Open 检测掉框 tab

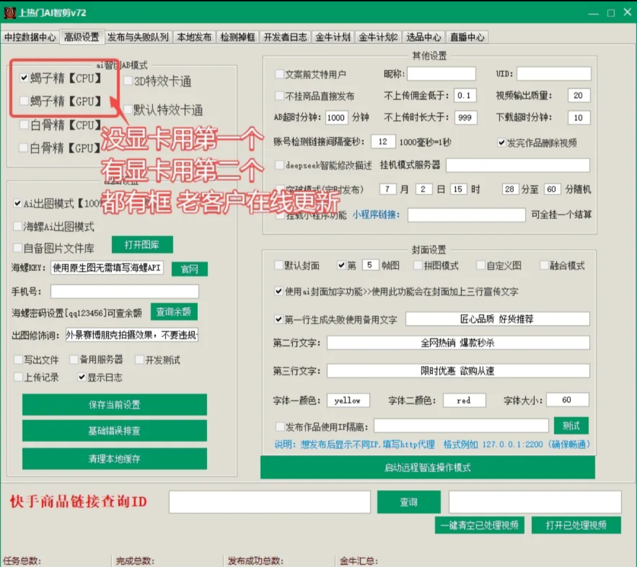[x=238, y=37]
